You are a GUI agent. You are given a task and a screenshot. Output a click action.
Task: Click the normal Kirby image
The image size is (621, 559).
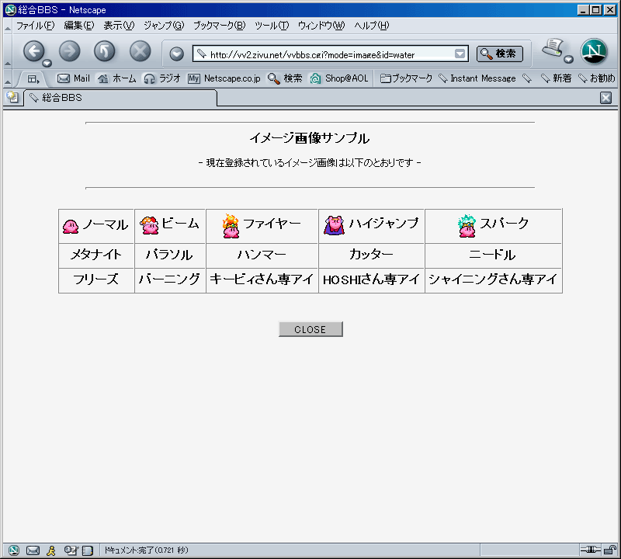[71, 226]
